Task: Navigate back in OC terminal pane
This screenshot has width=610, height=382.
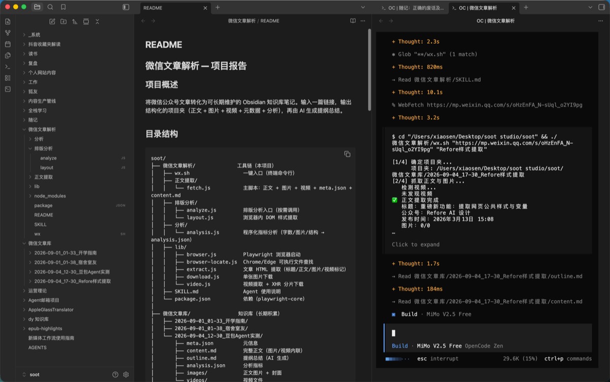Action: click(x=380, y=21)
